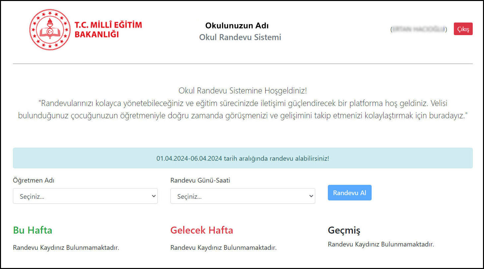
Task: Click the chevron on the appointment time selector
Action: coord(310,196)
